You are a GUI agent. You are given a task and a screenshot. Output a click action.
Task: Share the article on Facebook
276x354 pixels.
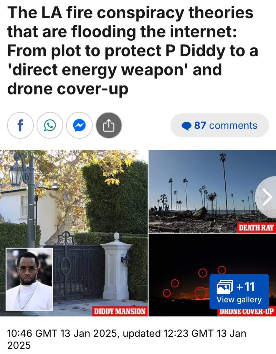pos(20,126)
